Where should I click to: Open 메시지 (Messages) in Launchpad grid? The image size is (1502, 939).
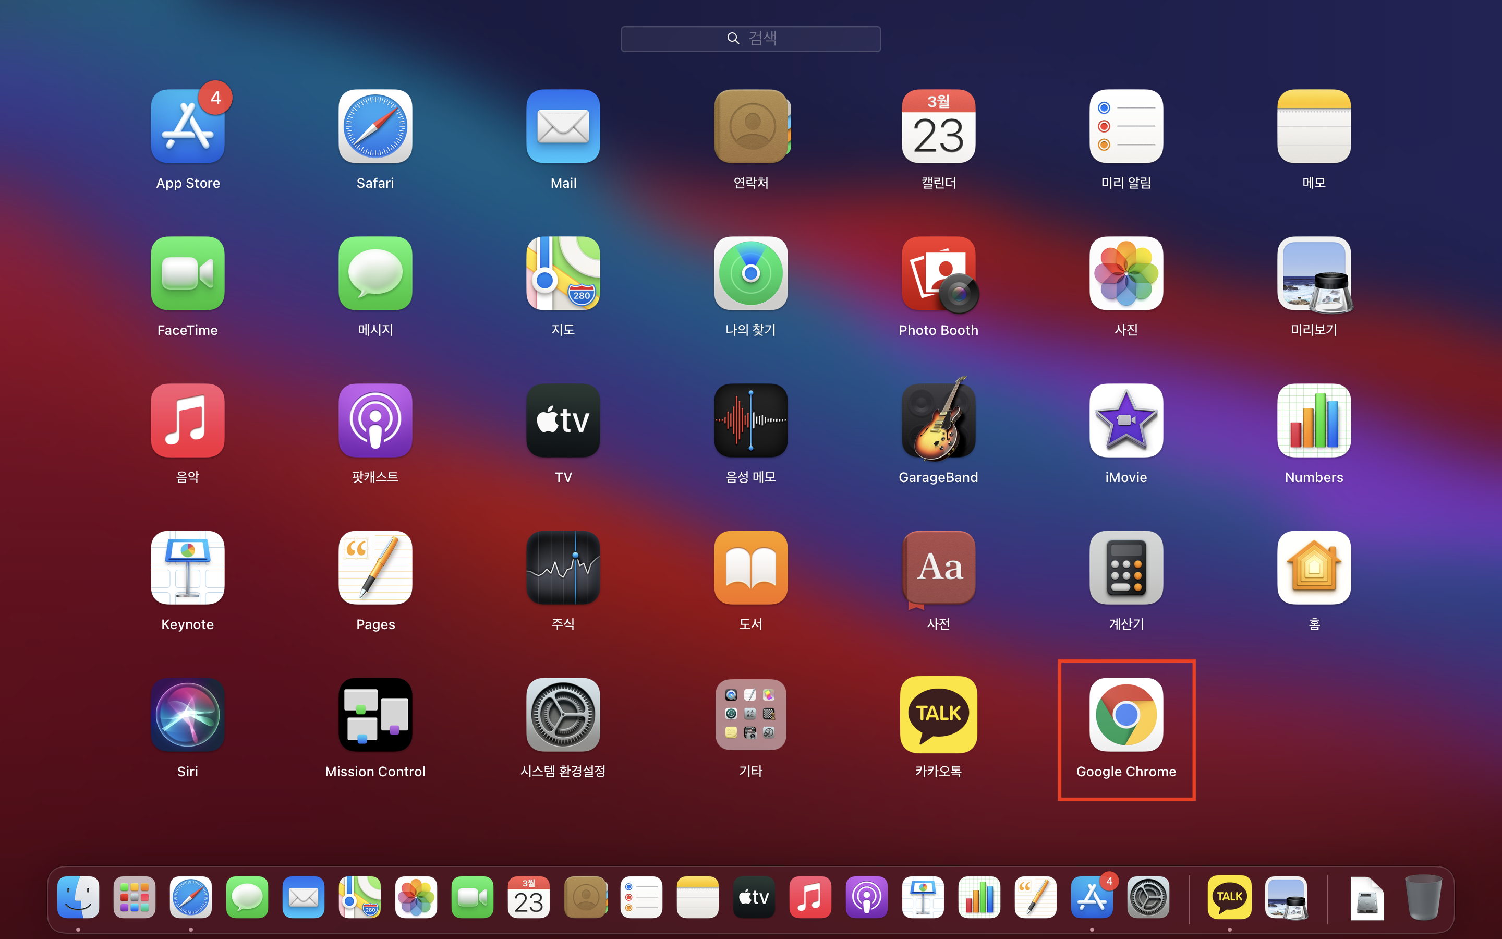click(375, 273)
